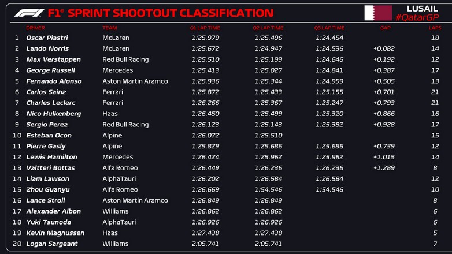This screenshot has width=452, height=254.
Task: Click on Fernando Alonso's name
Action: 54,81
